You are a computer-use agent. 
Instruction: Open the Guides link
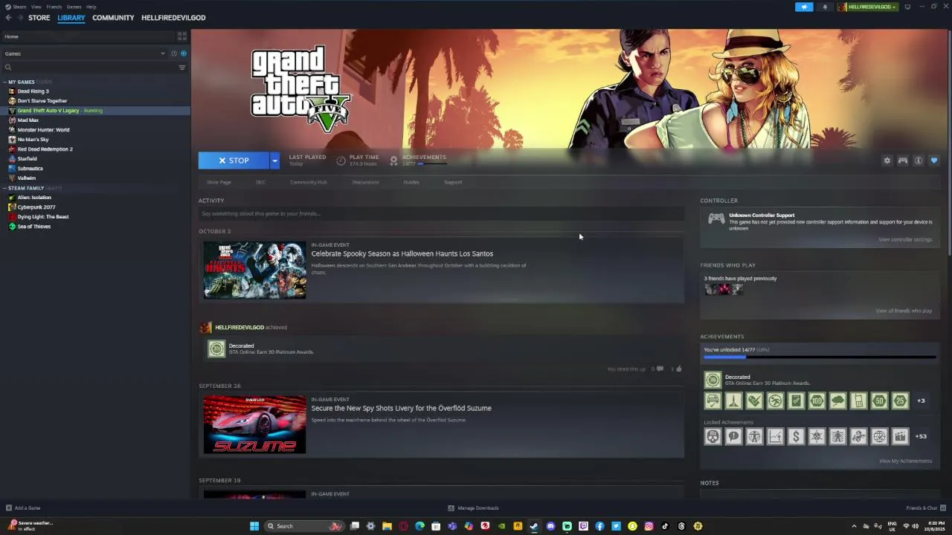(411, 182)
